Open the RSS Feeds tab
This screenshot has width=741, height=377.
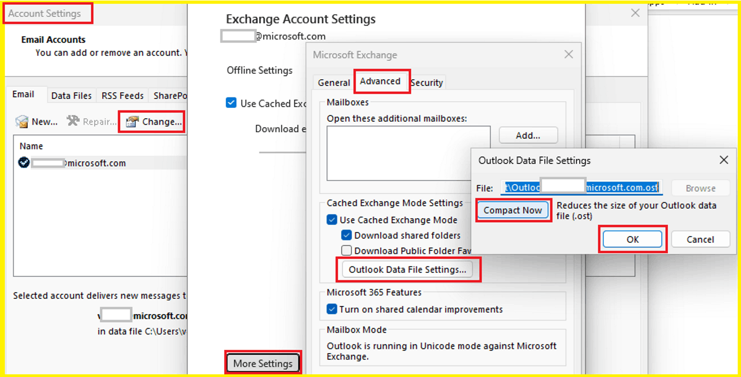(x=122, y=95)
